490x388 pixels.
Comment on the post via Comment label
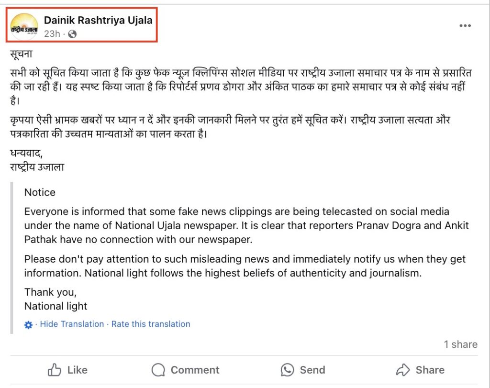tap(195, 370)
